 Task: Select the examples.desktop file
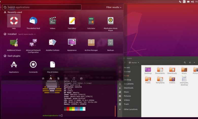click(184, 78)
